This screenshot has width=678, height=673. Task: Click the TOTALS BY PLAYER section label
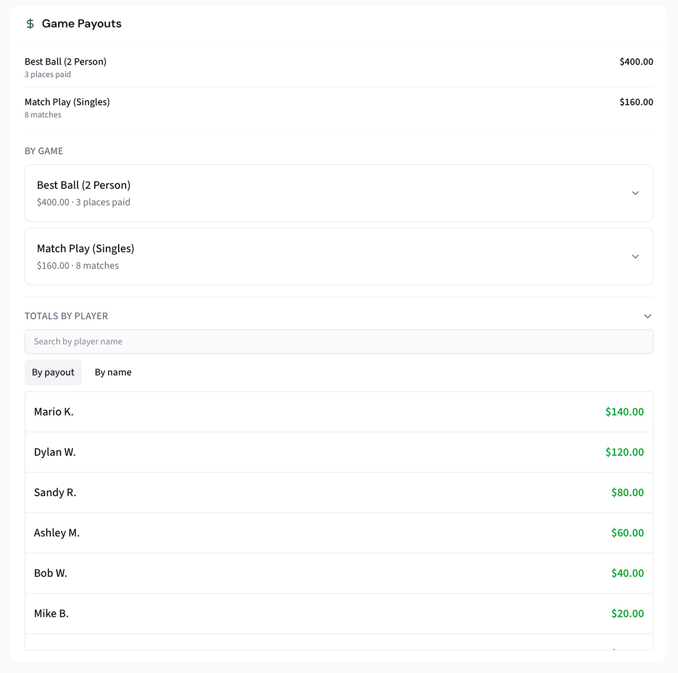point(66,316)
